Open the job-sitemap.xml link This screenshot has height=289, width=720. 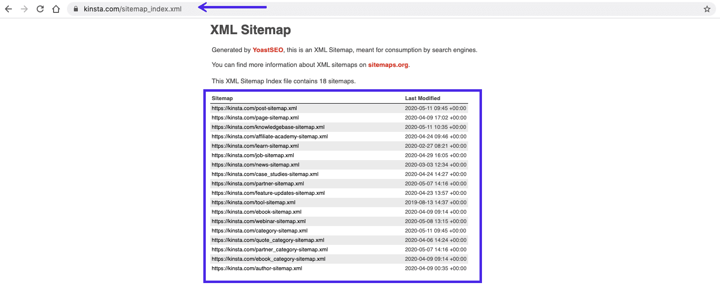coord(253,155)
